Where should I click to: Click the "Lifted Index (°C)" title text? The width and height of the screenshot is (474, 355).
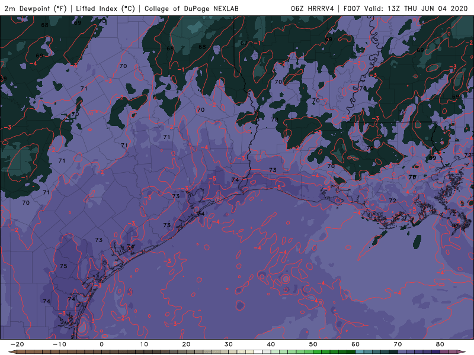[x=105, y=8]
